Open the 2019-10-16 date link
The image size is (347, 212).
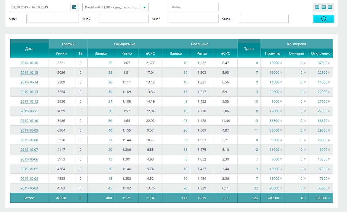pos(29,63)
